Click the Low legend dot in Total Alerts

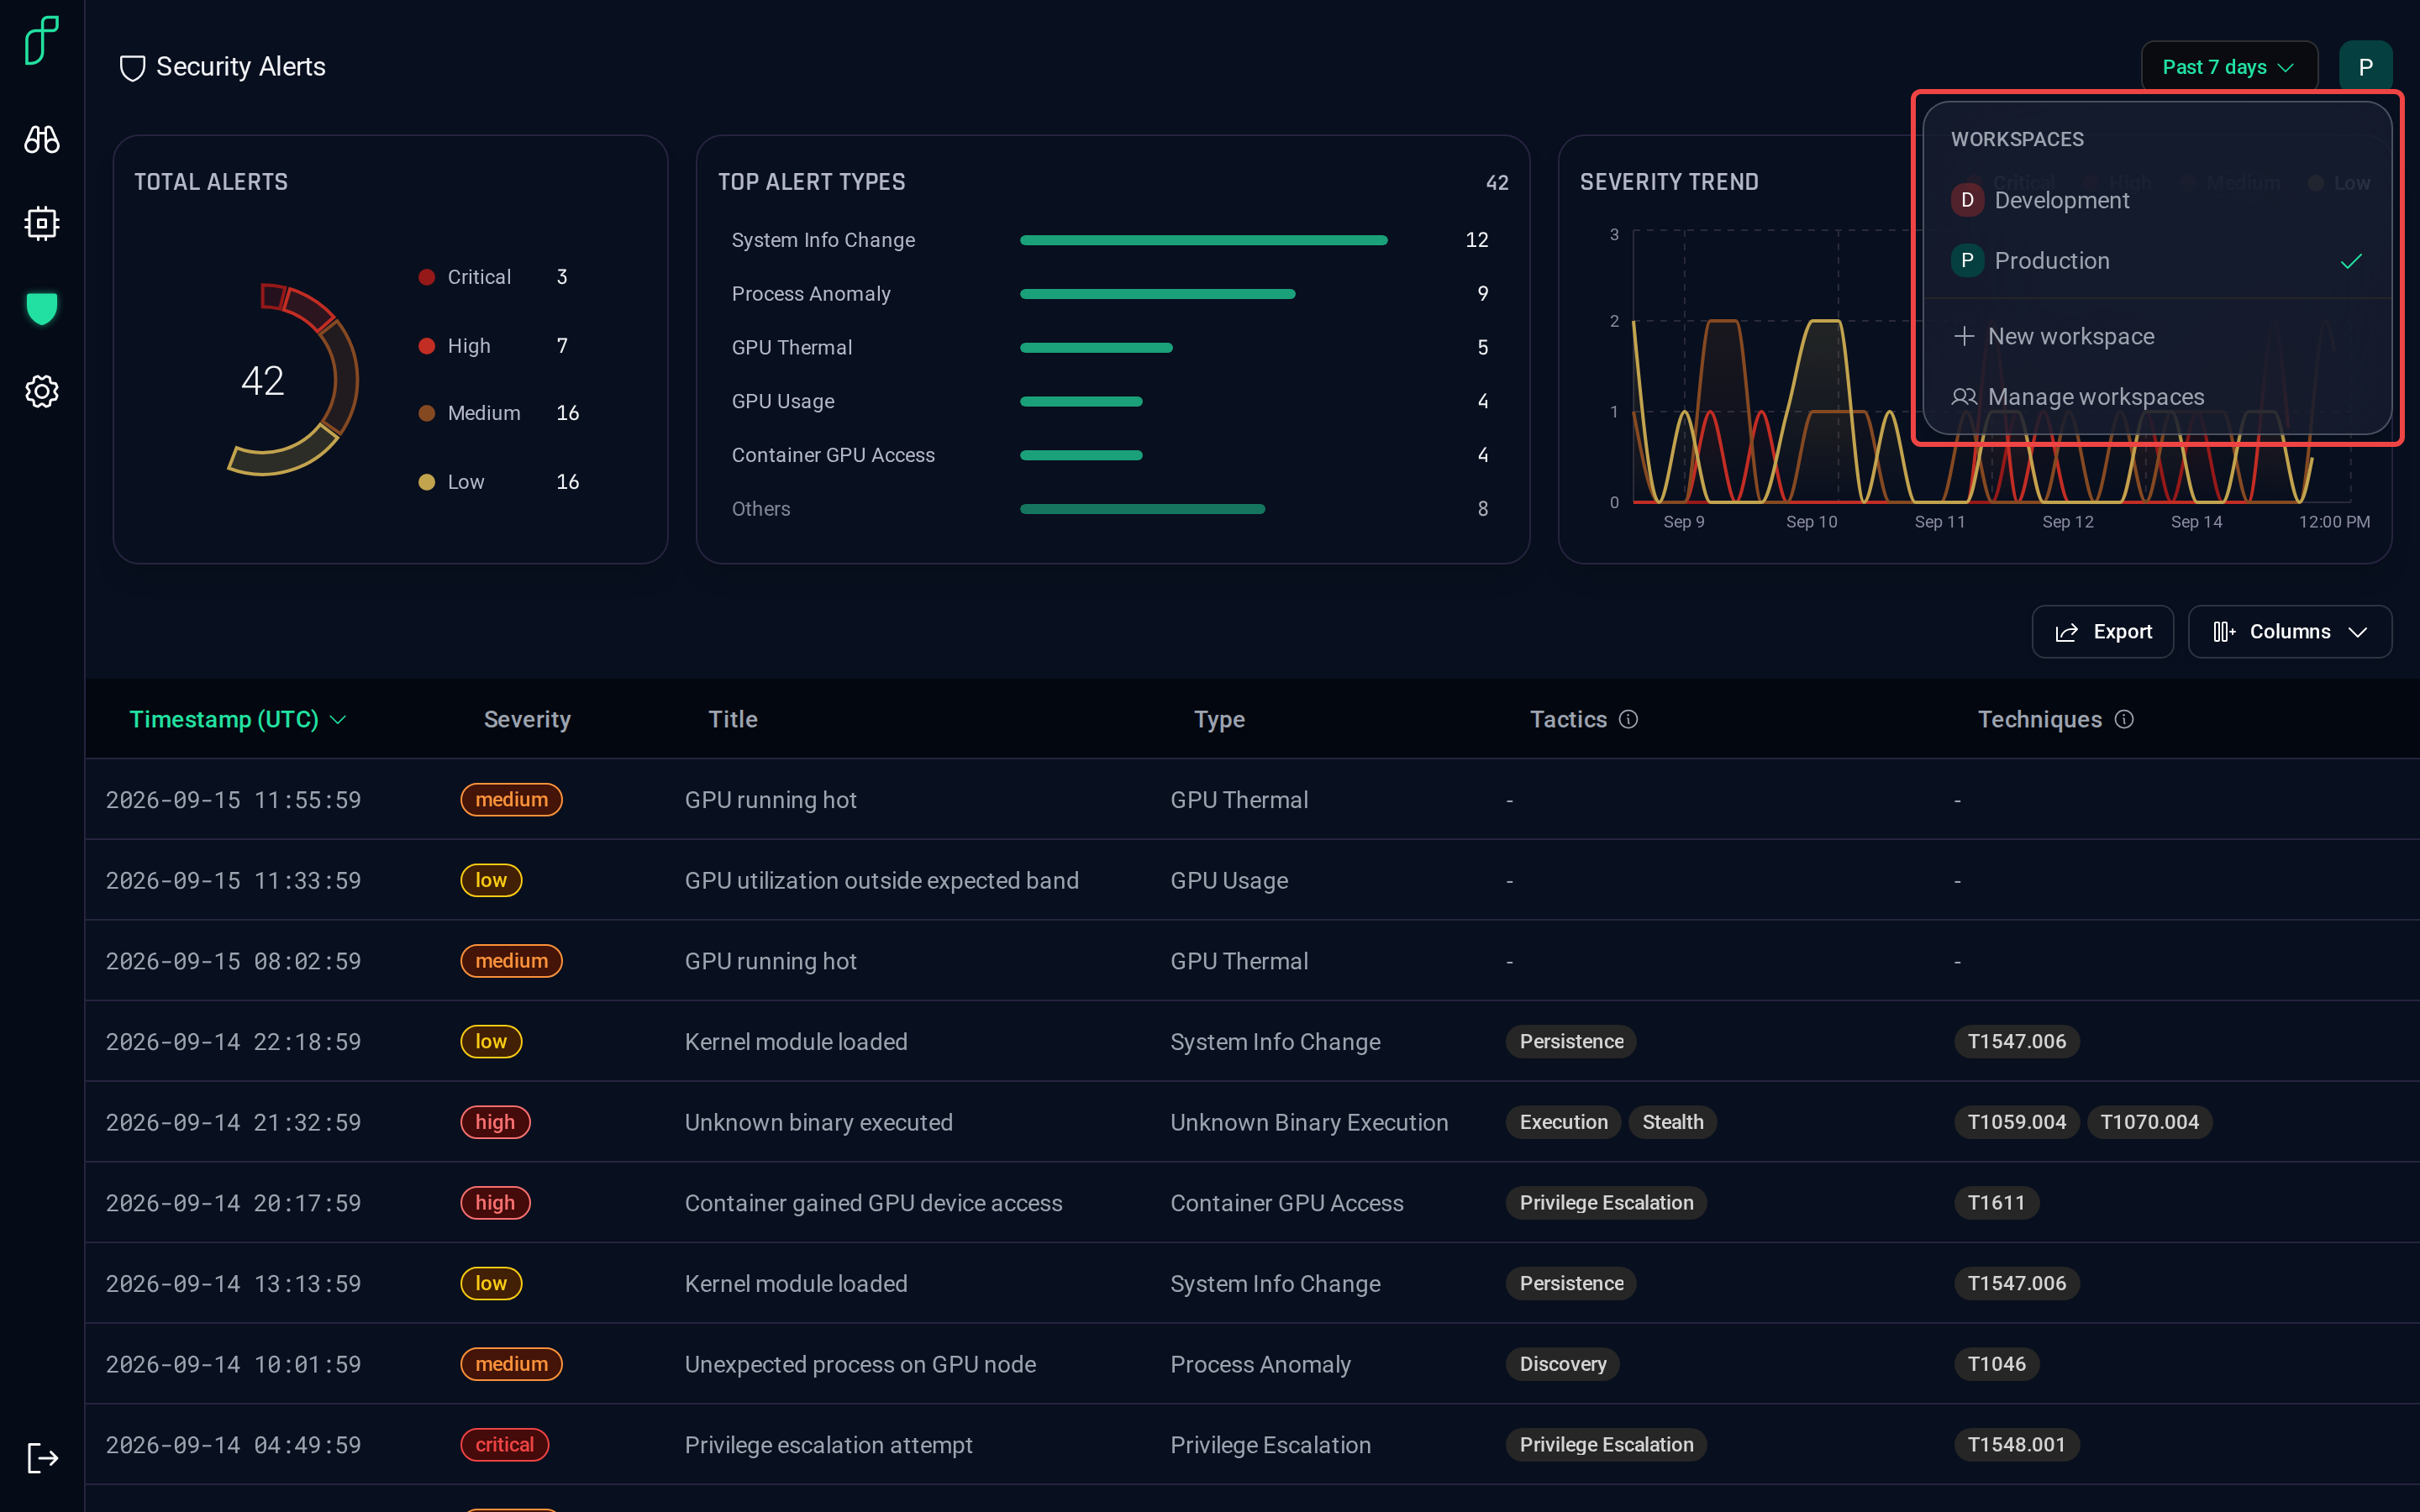[427, 482]
